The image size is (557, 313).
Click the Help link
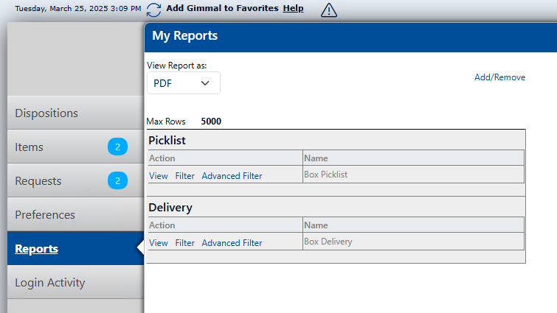pyautogui.click(x=293, y=8)
